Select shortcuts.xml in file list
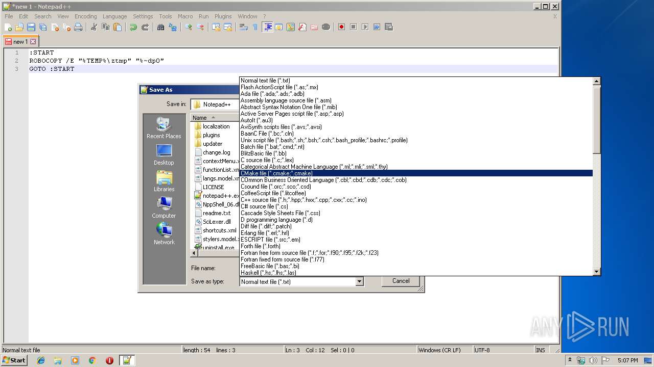 coord(215,230)
